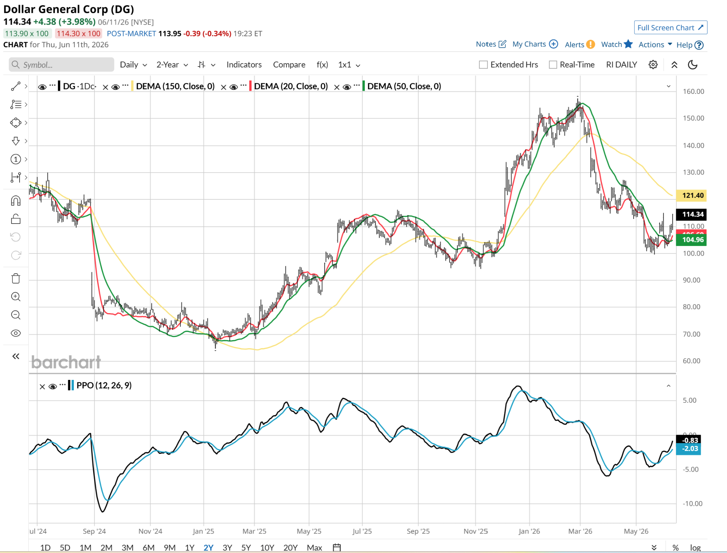Image resolution: width=727 pixels, height=553 pixels.
Task: Click the Notes edit icon
Action: [502, 44]
